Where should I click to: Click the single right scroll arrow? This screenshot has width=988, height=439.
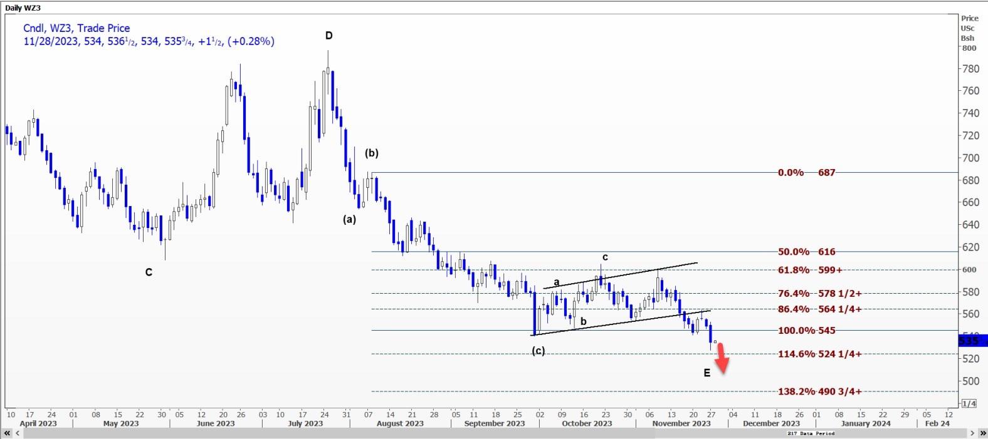[x=974, y=433]
